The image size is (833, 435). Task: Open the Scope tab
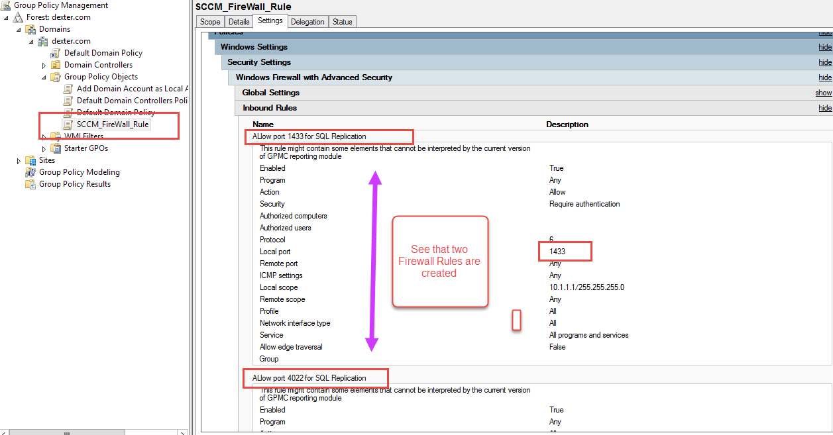click(x=209, y=21)
